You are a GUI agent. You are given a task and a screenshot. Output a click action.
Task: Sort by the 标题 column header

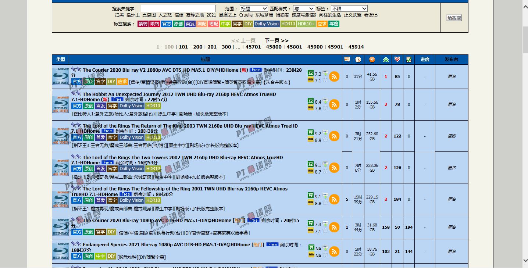click(x=206, y=60)
